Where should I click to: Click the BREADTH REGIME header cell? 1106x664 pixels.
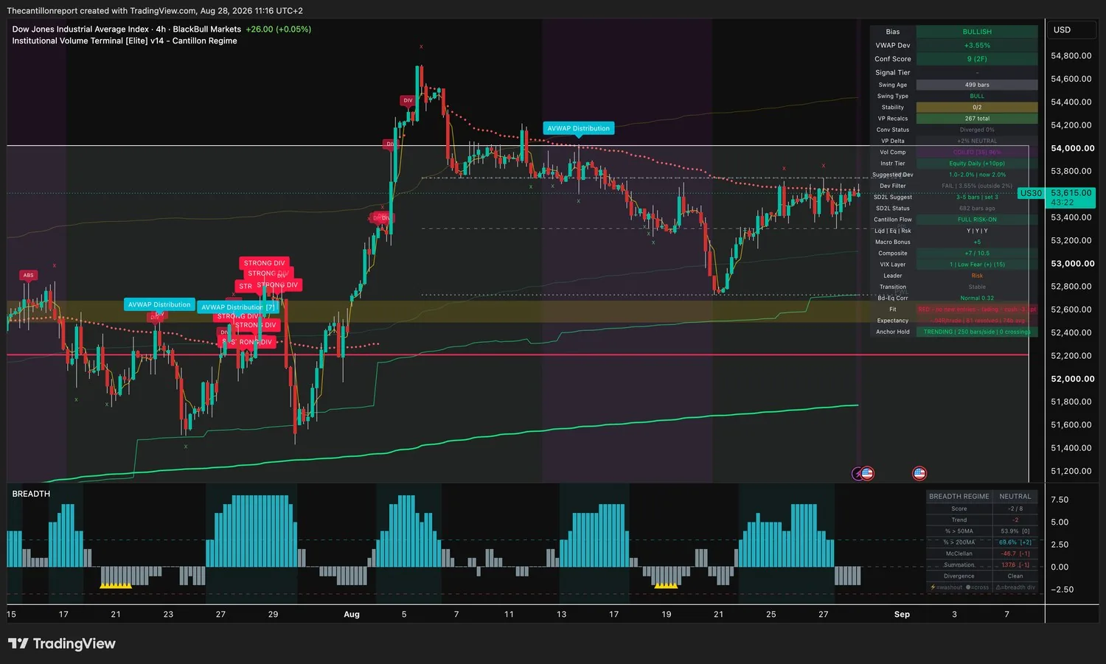[959, 497]
